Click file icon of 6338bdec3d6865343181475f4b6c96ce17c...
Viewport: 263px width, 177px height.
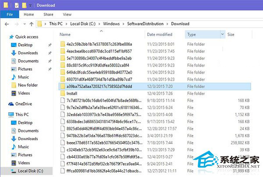[x=63, y=121]
